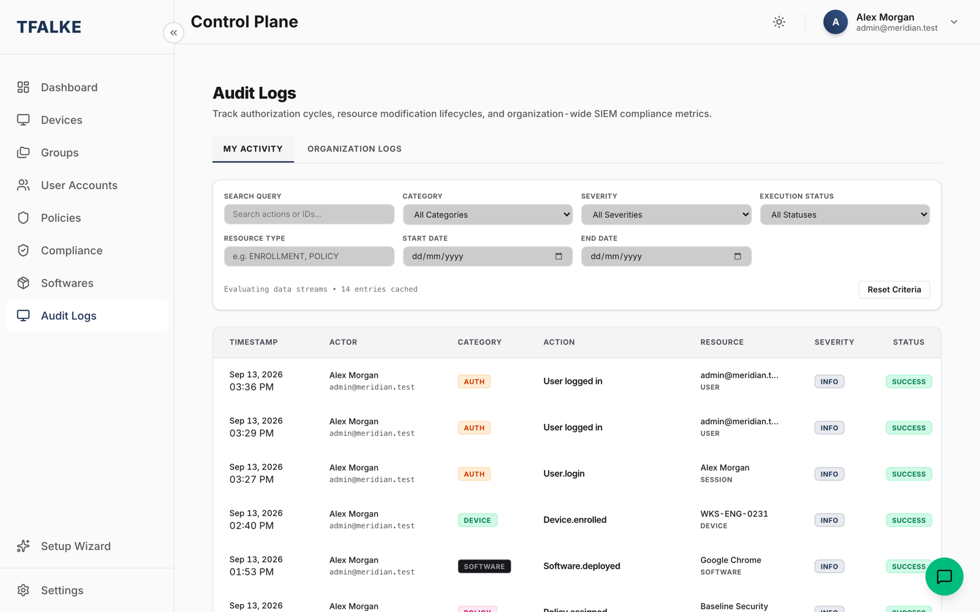Toggle light theme sun icon
Screen dimensions: 980x612
point(779,22)
